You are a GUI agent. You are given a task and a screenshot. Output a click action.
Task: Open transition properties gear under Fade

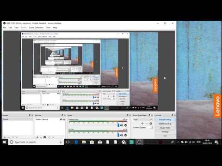[x=151, y=124]
